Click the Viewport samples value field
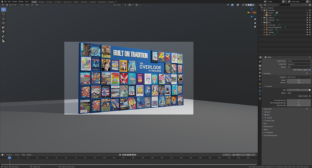 (298, 82)
